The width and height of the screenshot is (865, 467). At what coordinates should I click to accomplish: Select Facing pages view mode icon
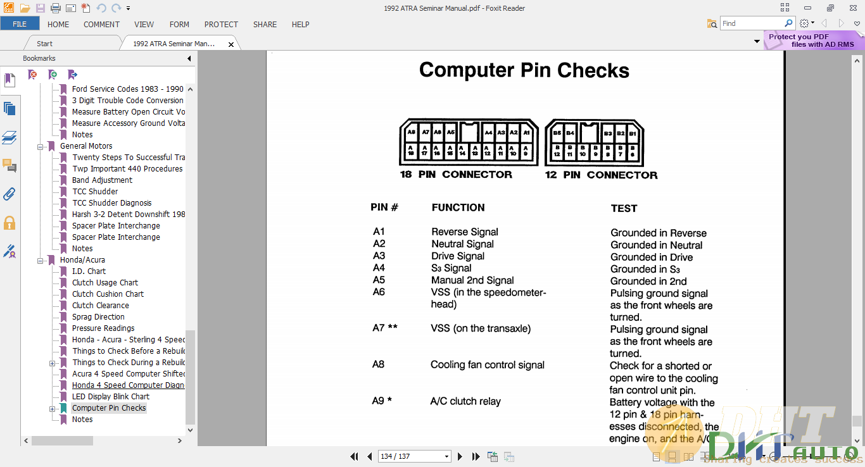pos(689,456)
